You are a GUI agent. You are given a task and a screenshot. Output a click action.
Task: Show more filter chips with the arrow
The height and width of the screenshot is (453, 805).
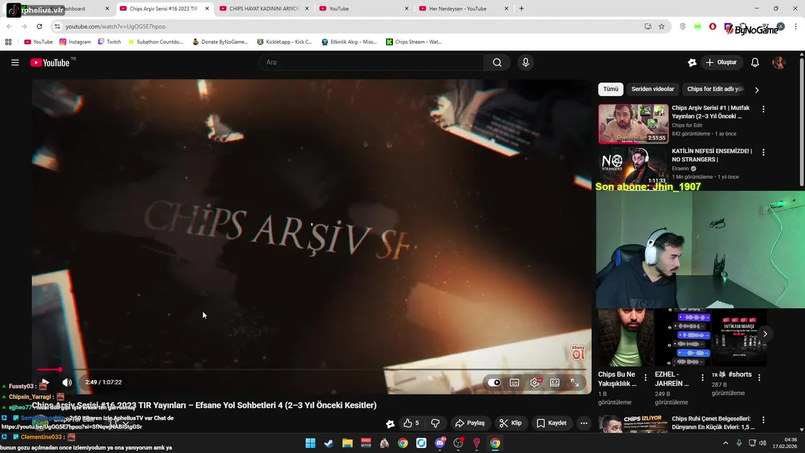tap(757, 90)
